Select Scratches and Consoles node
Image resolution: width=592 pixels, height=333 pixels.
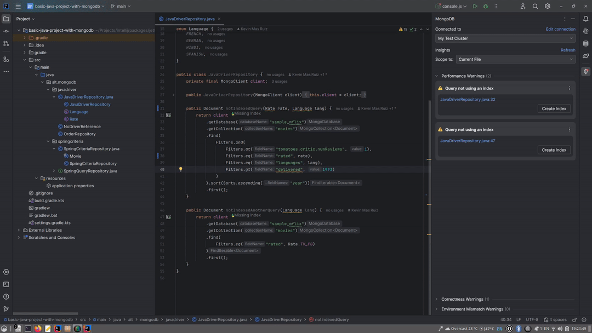click(52, 238)
